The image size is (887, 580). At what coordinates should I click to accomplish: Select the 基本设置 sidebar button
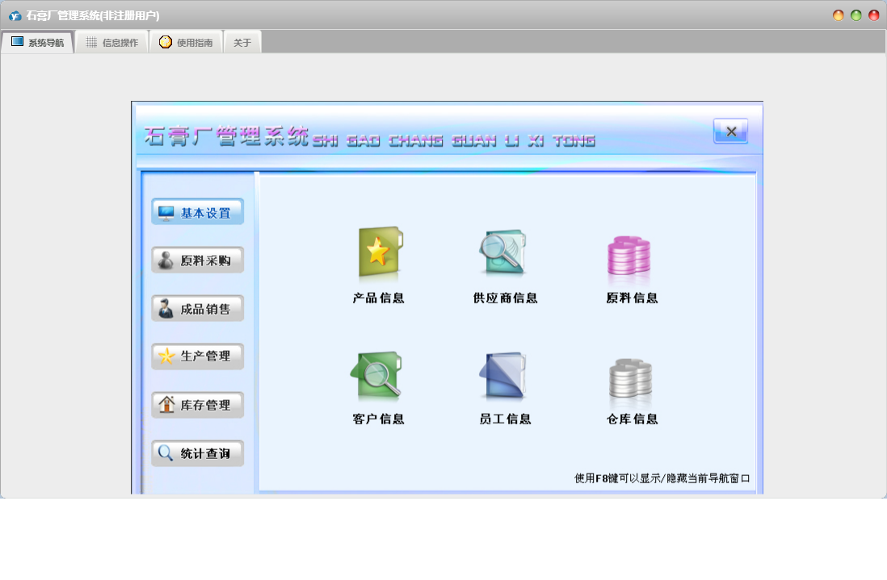[x=197, y=212]
